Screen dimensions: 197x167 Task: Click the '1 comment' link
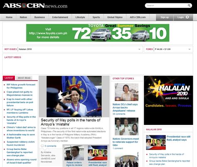tap(118, 148)
